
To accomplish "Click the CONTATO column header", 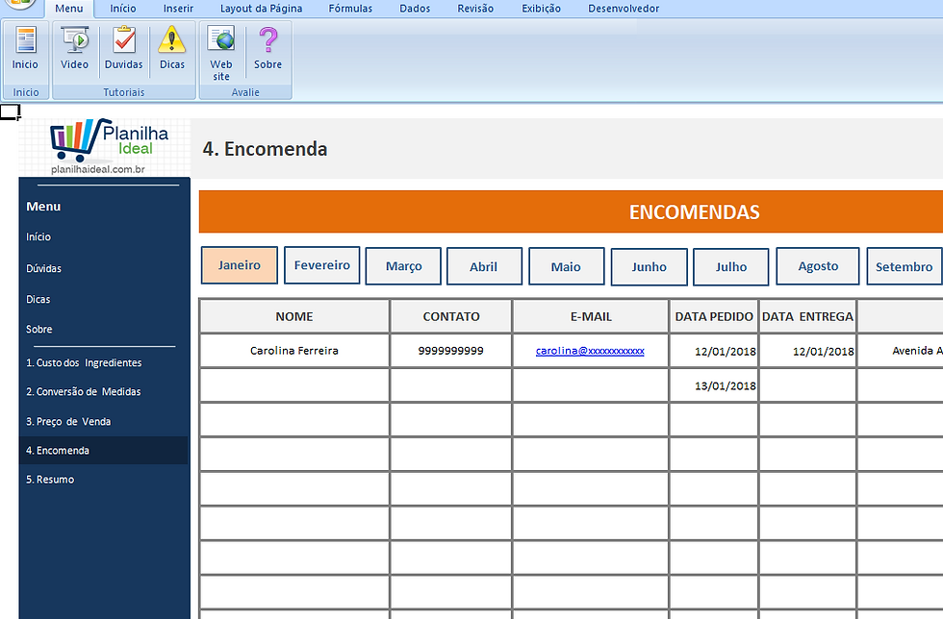I will pos(451,317).
